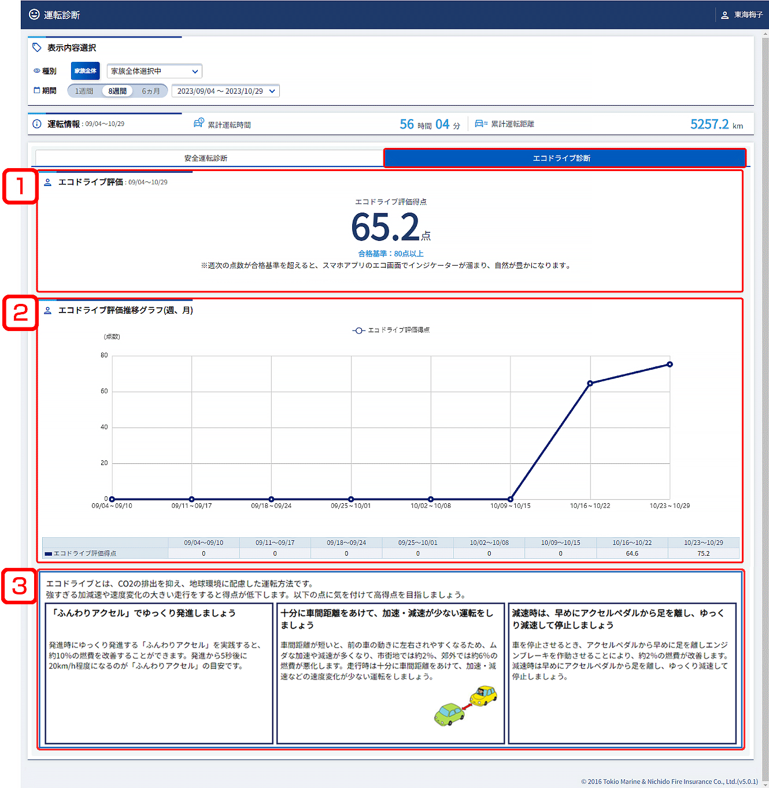Expand the date range 2023/09/04 dropdown
The image size is (769, 788).
click(x=225, y=91)
